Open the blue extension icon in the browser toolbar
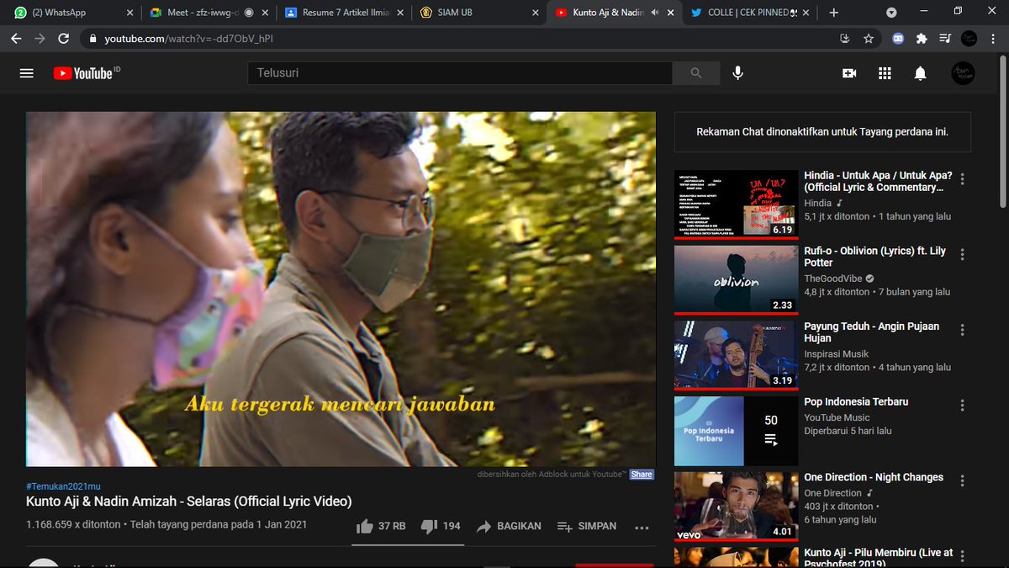The height and width of the screenshot is (568, 1009). [898, 39]
